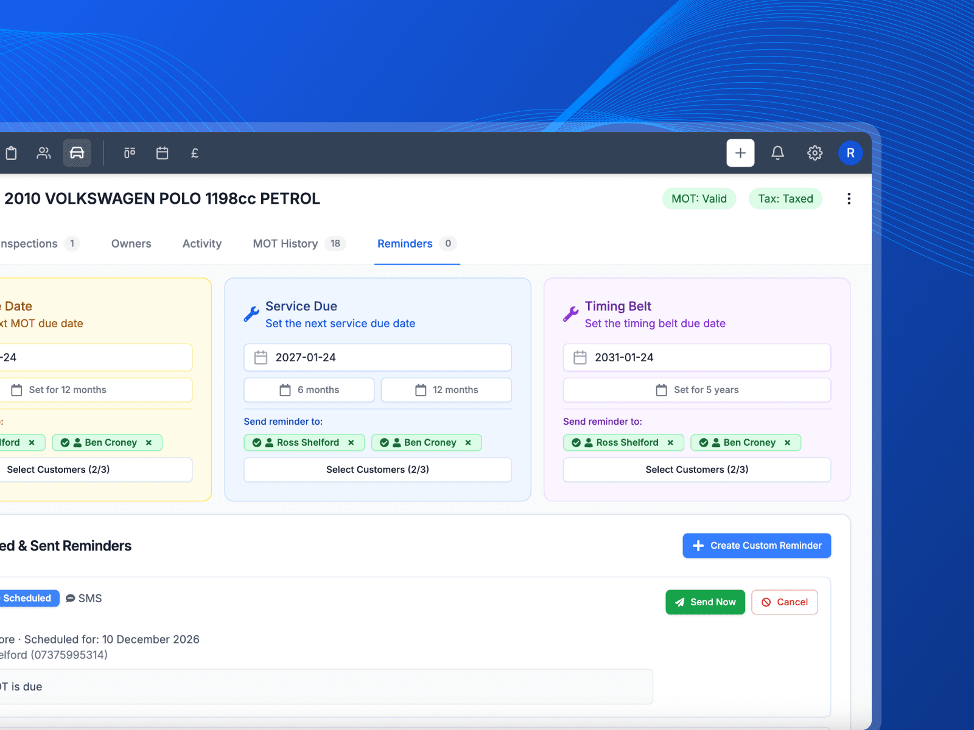974x730 pixels.
Task: Switch to the Activity tab
Action: click(x=202, y=243)
